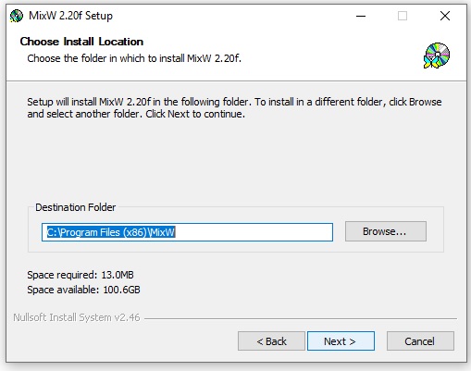Click the setup instruction paragraph text
The width and height of the screenshot is (471, 371).
234,108
